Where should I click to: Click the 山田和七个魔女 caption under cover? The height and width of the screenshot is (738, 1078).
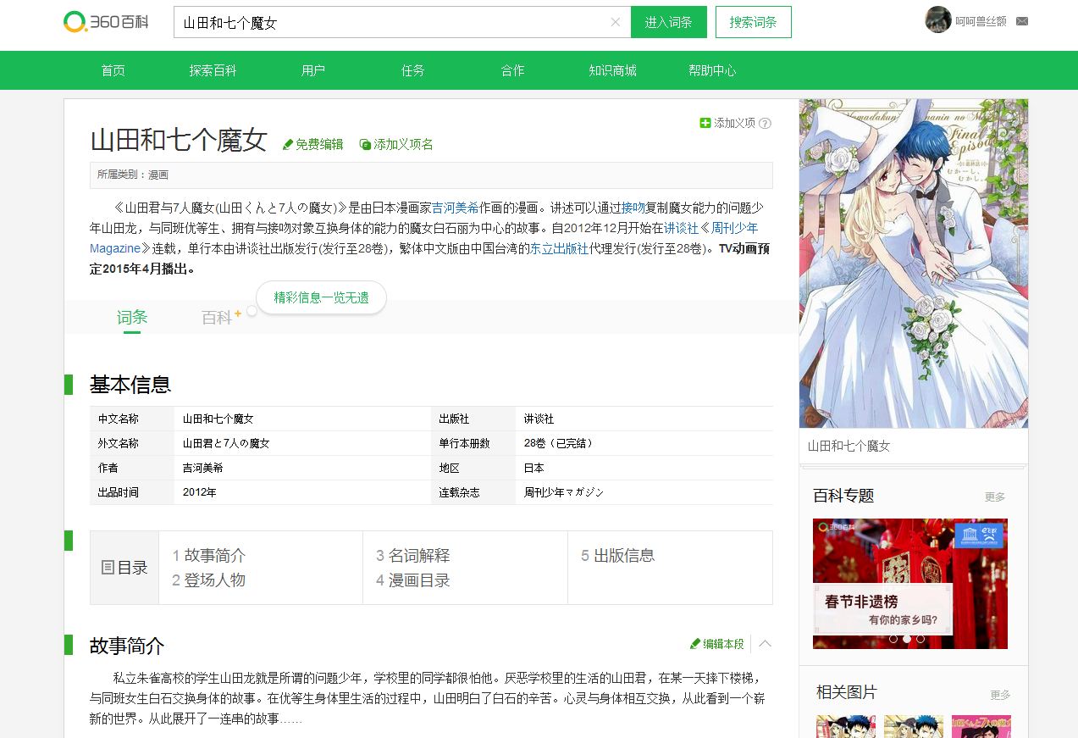pyautogui.click(x=849, y=446)
